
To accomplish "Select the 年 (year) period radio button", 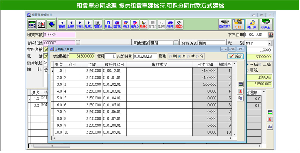I will coord(197,57).
